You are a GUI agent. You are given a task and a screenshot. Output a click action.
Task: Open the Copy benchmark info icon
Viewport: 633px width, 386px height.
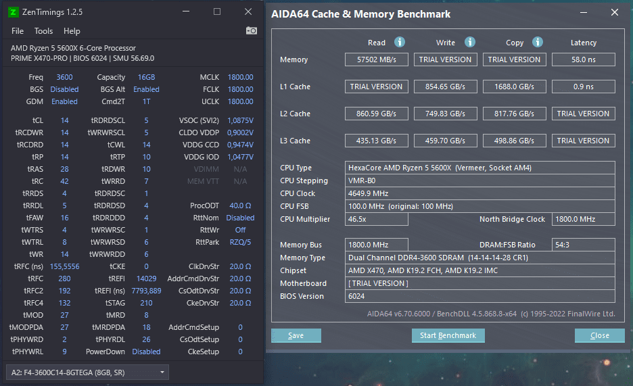(x=538, y=42)
